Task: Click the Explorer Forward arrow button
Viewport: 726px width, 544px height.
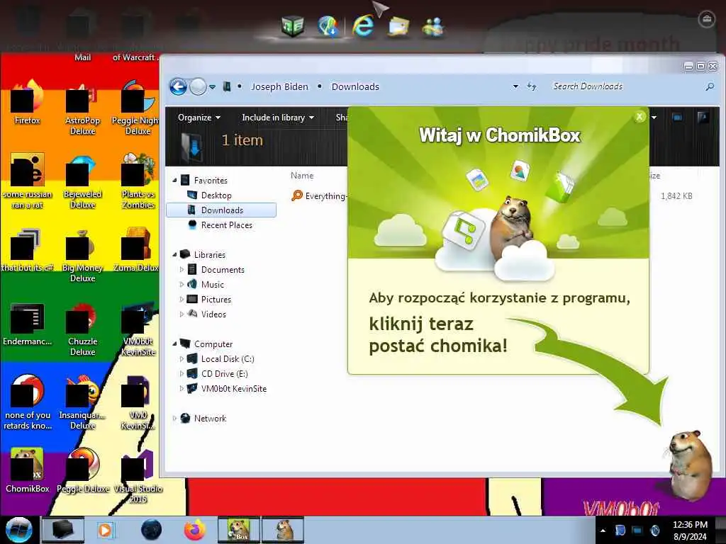Action: (x=198, y=86)
